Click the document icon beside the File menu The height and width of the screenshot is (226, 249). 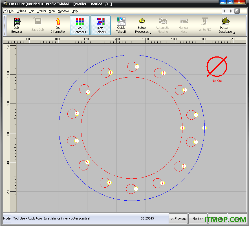tap(5, 11)
